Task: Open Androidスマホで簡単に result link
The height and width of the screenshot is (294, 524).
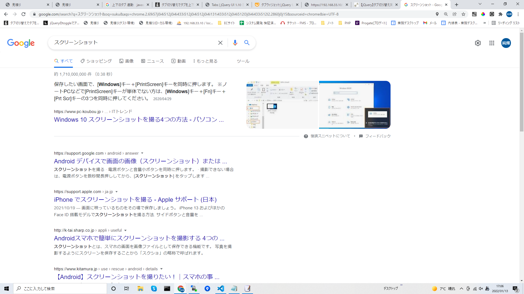Action: [x=139, y=238]
